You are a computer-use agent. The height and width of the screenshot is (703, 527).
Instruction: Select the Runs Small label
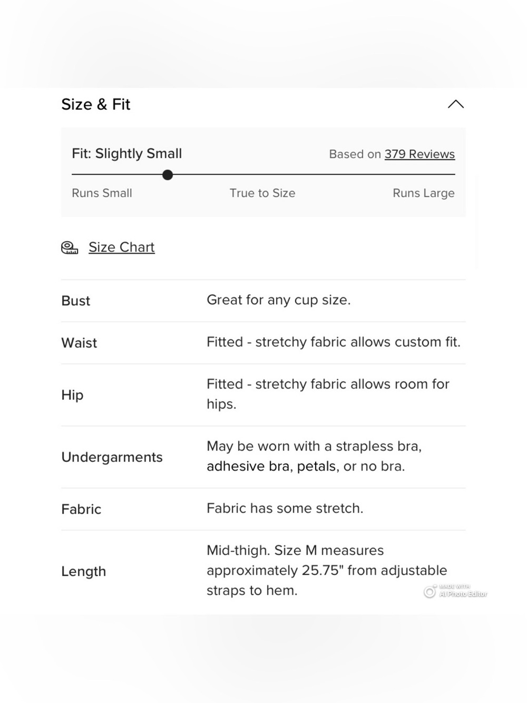click(x=102, y=193)
